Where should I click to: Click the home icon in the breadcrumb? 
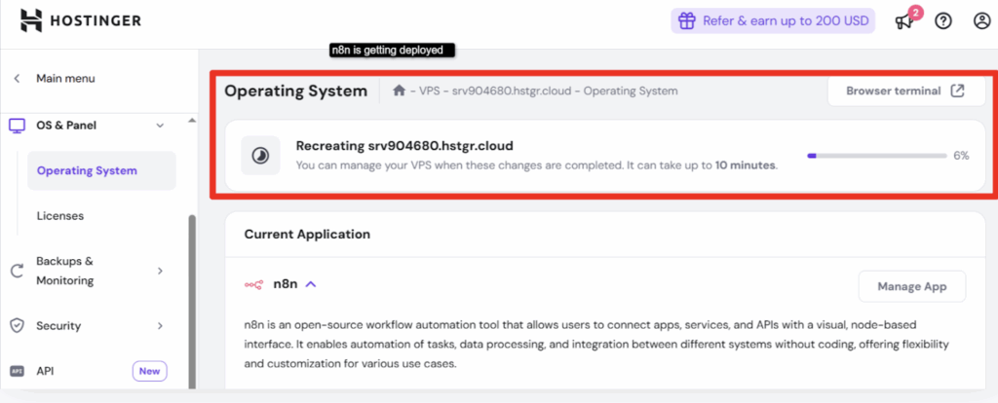coord(399,91)
